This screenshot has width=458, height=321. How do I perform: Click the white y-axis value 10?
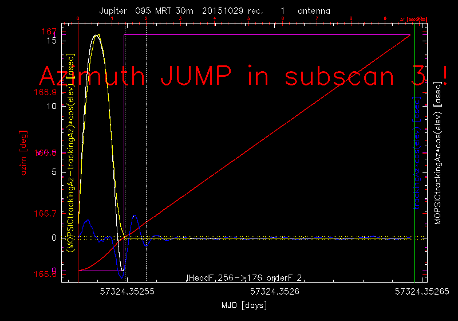coord(52,106)
